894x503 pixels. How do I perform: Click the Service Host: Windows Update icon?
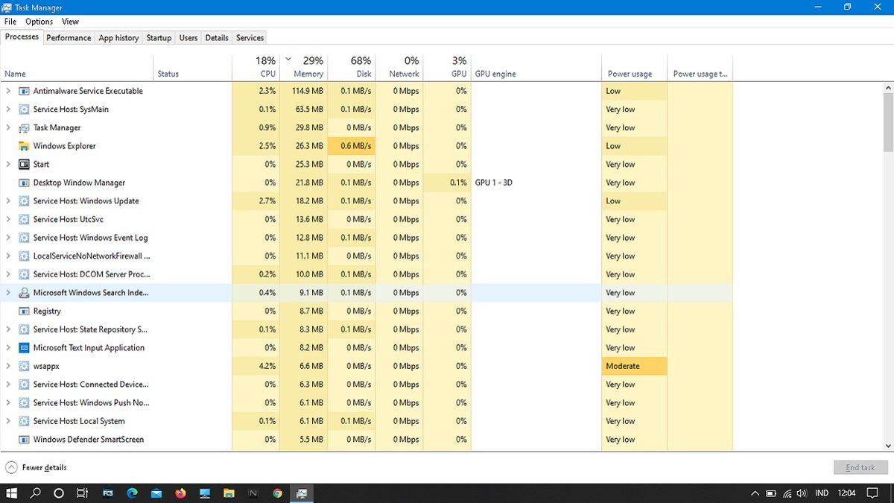click(25, 200)
